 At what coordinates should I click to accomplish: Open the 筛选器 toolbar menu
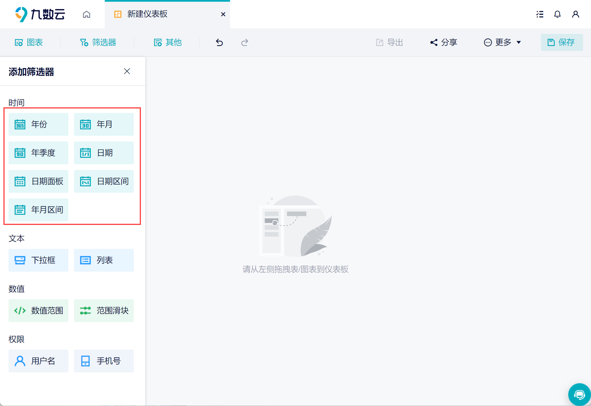click(x=98, y=42)
